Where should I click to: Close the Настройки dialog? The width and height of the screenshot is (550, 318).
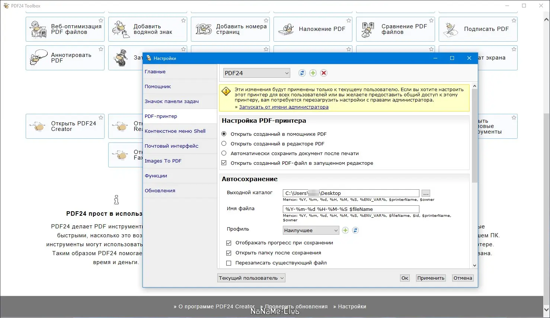[x=469, y=58]
